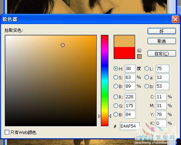Click the C cyan field showing 11

pos(161,97)
